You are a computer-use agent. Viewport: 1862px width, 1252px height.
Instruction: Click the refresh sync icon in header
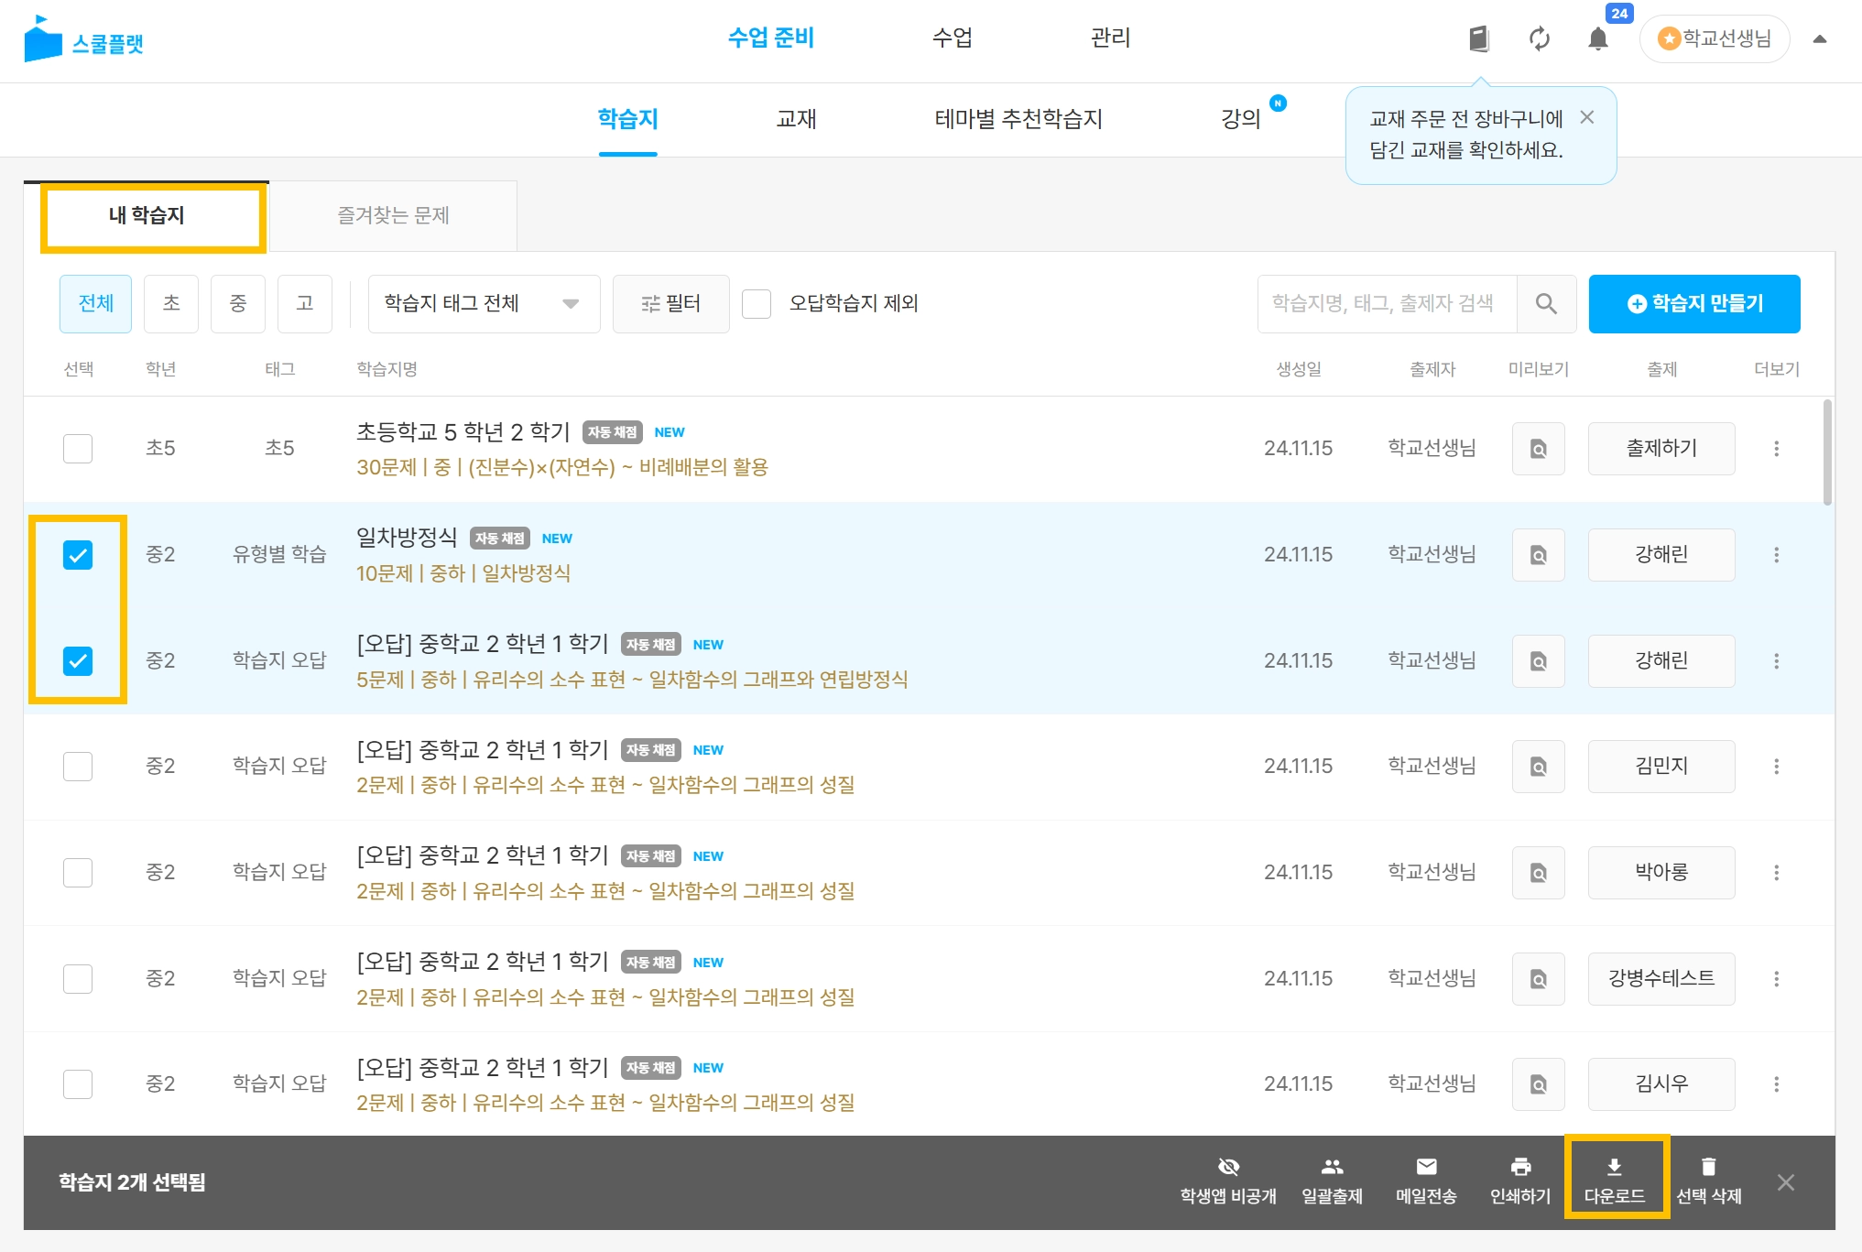(1539, 38)
